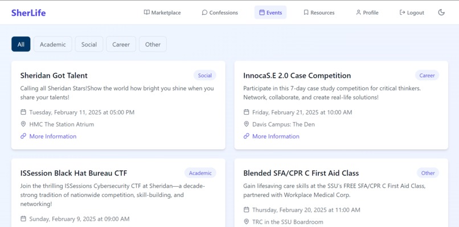Select the Events nav item

271,12
